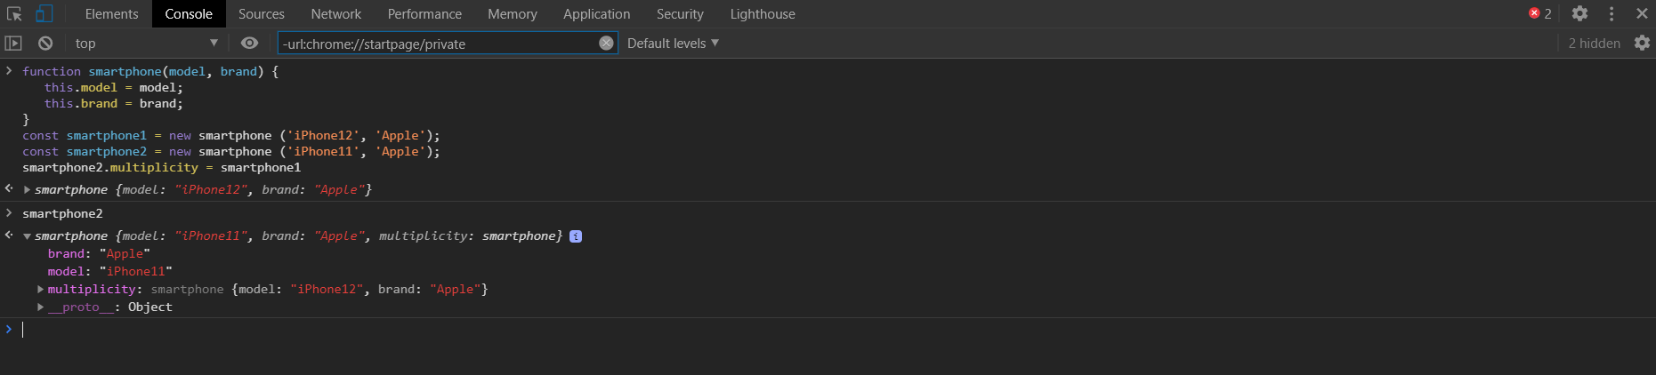This screenshot has width=1656, height=375.
Task: Create live expression with eye icon
Action: [x=250, y=44]
